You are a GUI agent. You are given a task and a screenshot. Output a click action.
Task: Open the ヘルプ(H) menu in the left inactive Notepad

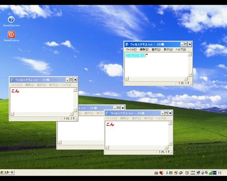tap(66, 85)
